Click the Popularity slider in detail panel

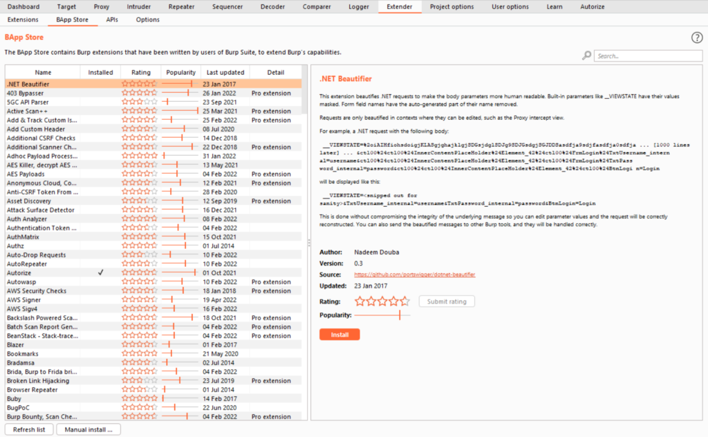point(382,315)
